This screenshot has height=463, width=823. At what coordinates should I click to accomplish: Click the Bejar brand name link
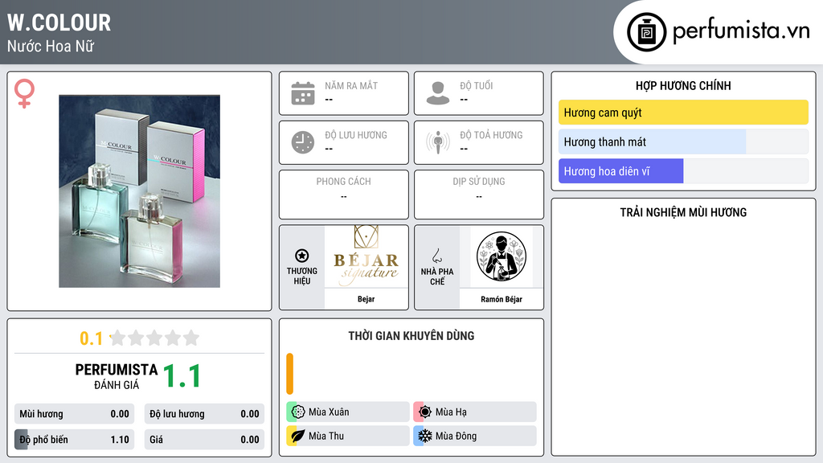coord(366,299)
